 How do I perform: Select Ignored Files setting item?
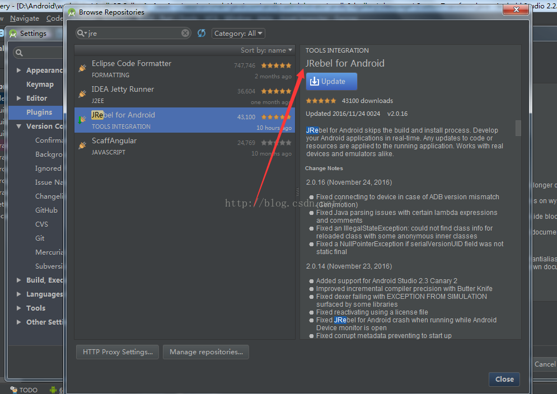point(49,168)
